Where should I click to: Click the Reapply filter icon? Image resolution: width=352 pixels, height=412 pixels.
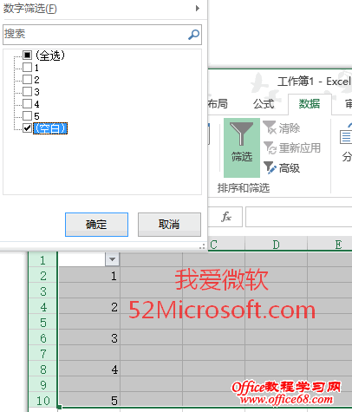click(270, 147)
